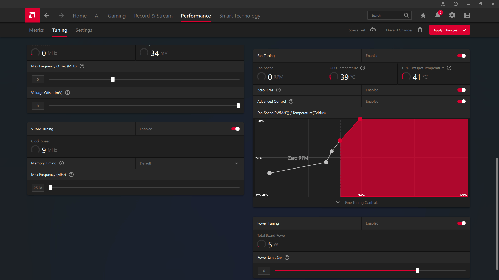Disable the Fan Tuning toggle

[462, 56]
